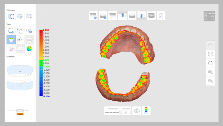The width and height of the screenshot is (223, 126).
Task: Click the Tools section heading
Action: (9, 24)
